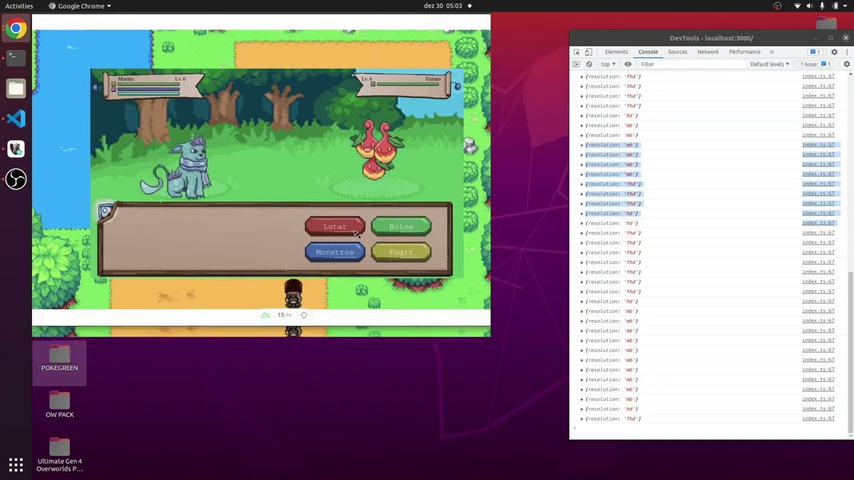This screenshot has height=480, width=854.
Task: Toggle the device toolbar icon in DevTools
Action: (588, 52)
